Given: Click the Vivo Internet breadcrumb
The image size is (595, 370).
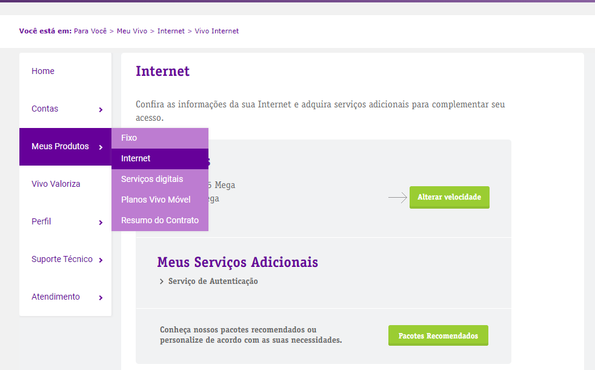Looking at the screenshot, I should point(217,30).
